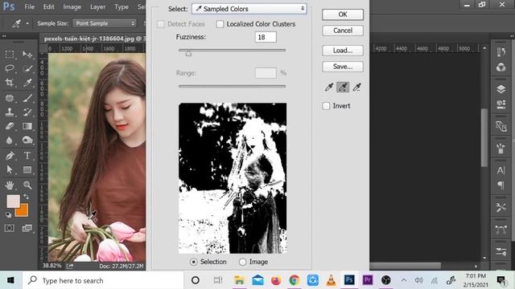
Task: Reset default foreground and background colors
Action: coord(9,215)
